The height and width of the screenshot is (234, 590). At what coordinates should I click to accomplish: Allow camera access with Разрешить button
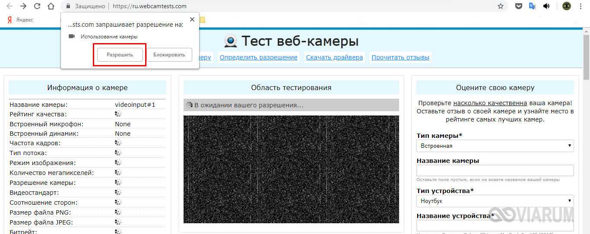120,55
